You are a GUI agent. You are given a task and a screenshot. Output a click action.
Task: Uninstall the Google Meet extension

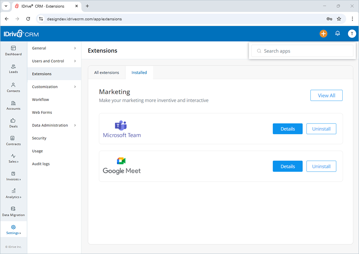coord(321,166)
